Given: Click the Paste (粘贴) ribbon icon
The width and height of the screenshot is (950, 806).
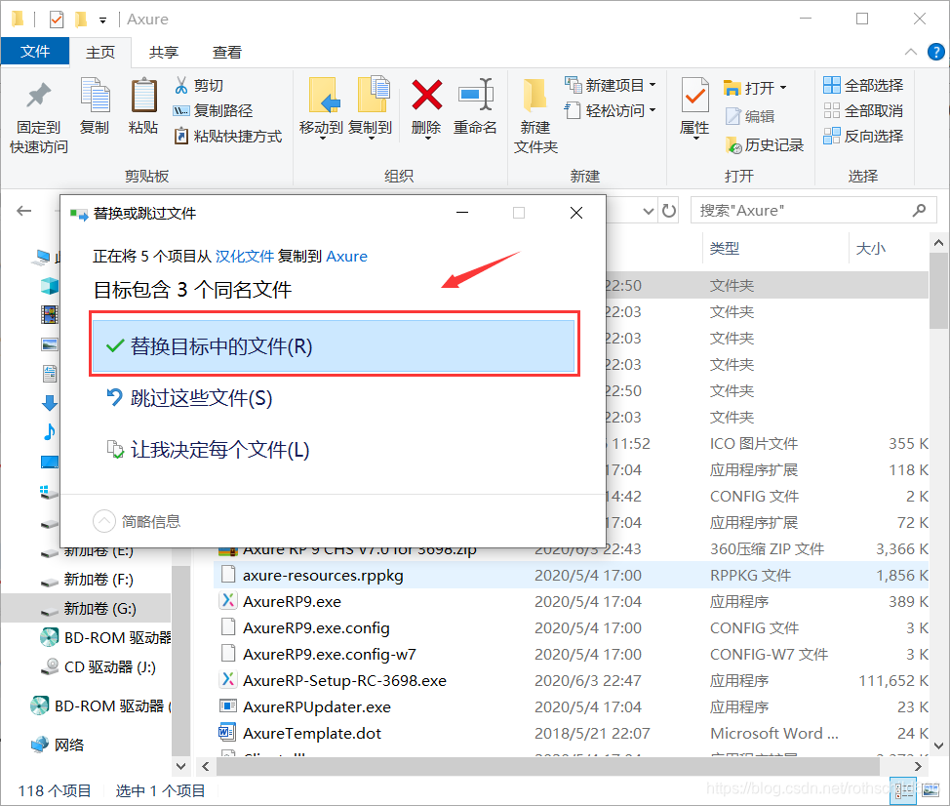Looking at the screenshot, I should pyautogui.click(x=143, y=96).
